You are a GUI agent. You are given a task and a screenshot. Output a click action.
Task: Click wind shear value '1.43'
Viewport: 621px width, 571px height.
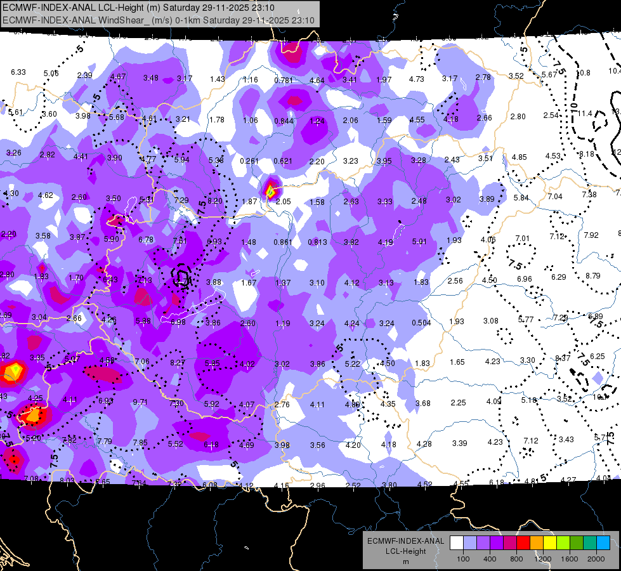point(218,79)
